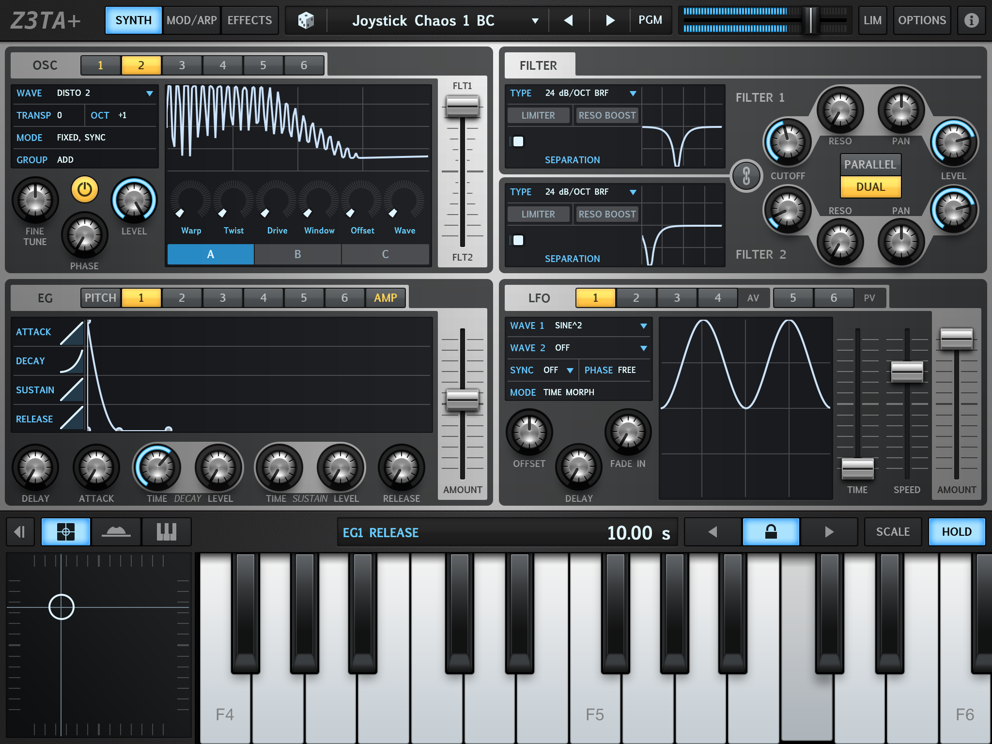Toggle the HOLD button off
This screenshot has width=992, height=744.
[x=957, y=532]
